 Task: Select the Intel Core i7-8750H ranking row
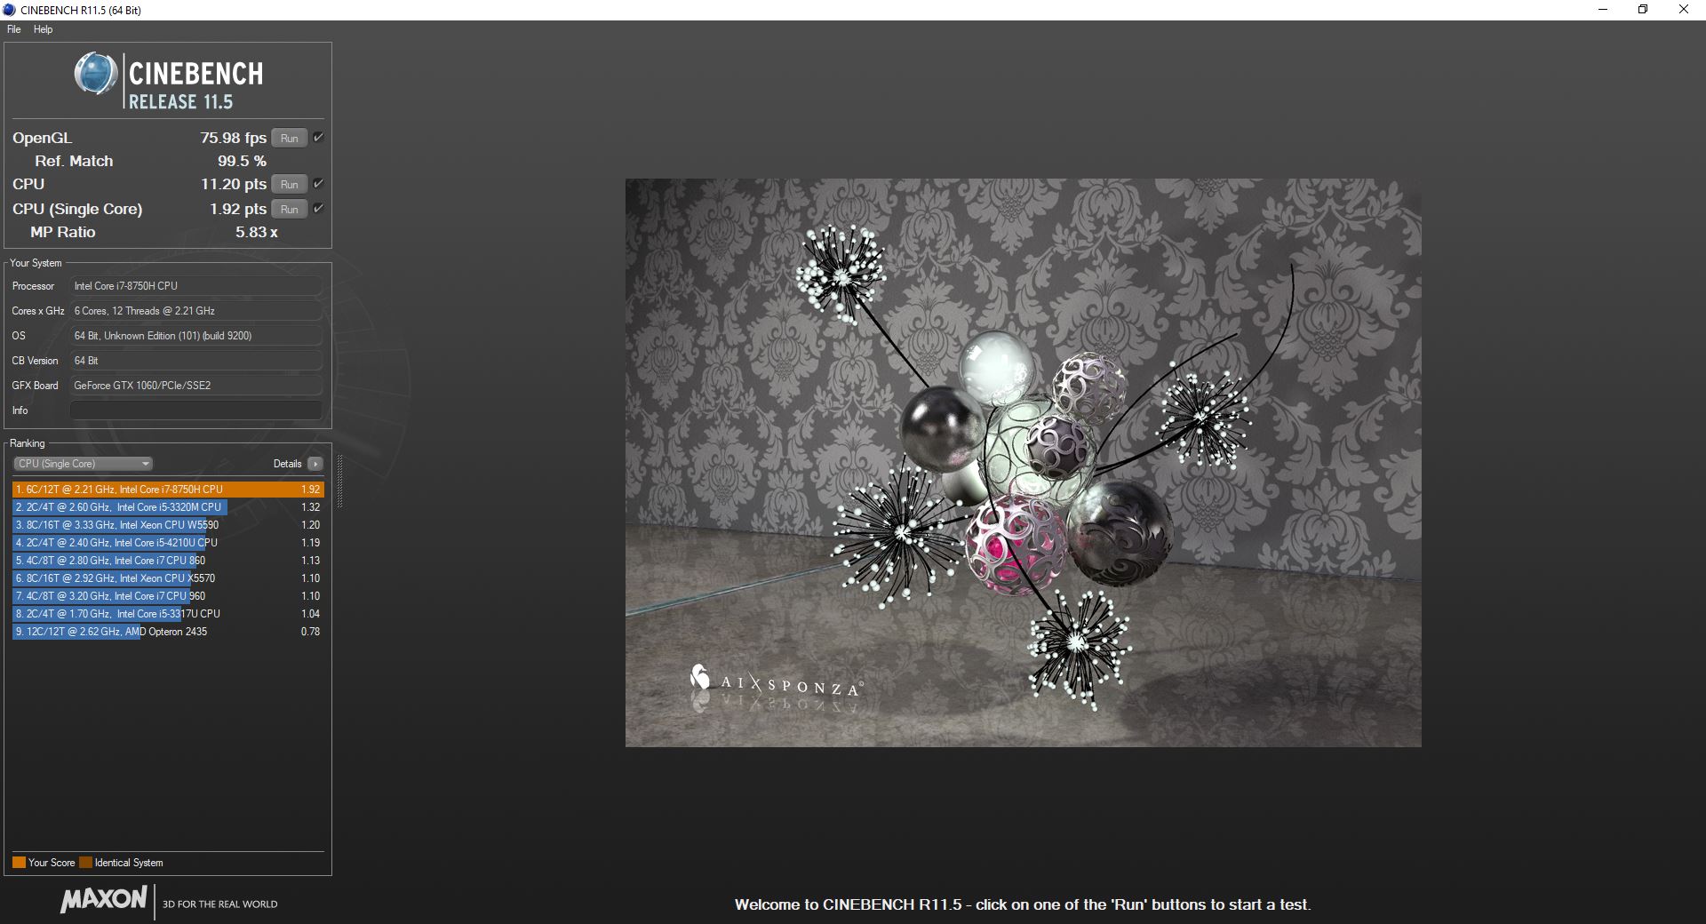(x=168, y=490)
